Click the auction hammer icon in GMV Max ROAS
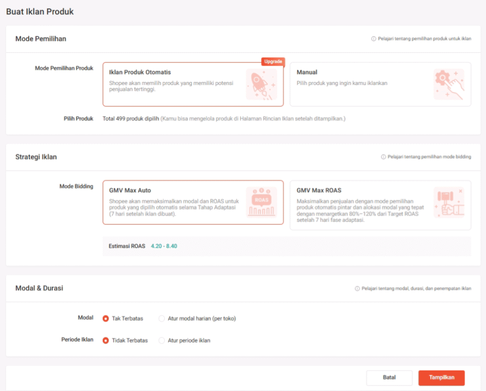The height and width of the screenshot is (391, 486). click(x=449, y=202)
